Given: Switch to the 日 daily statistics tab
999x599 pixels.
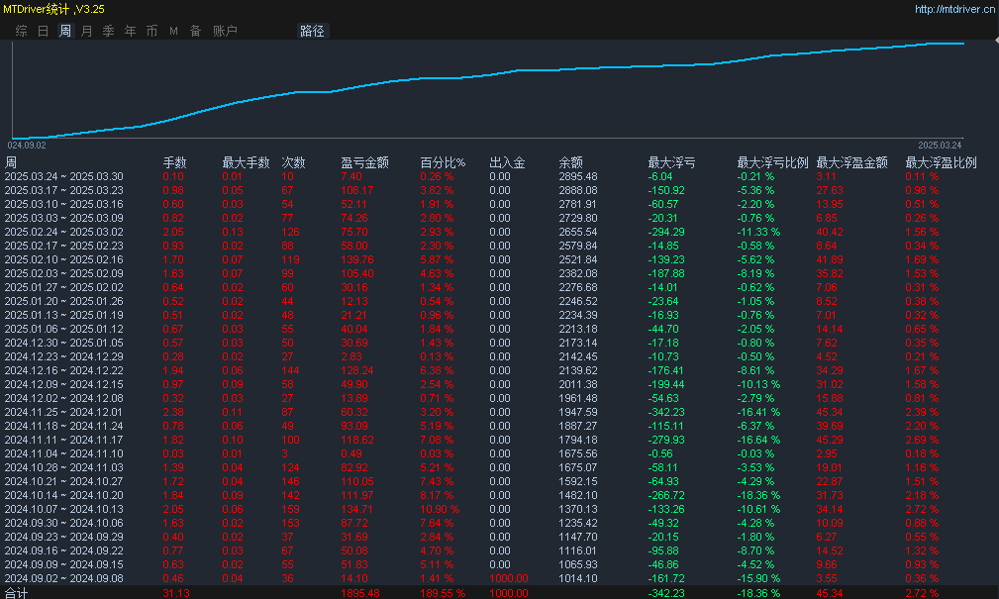Looking at the screenshot, I should point(41,30).
